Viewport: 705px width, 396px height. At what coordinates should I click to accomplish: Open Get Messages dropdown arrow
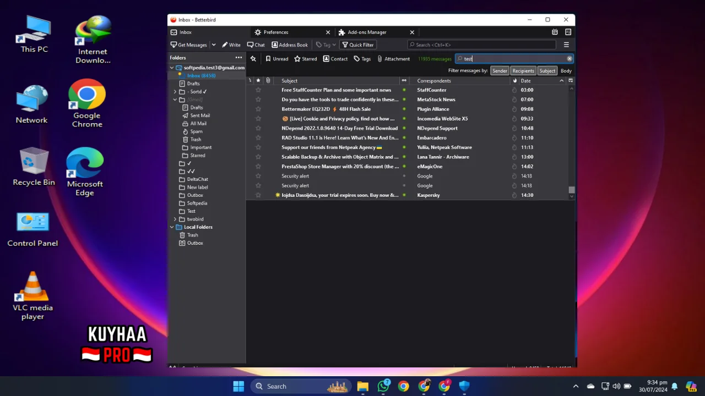click(x=213, y=45)
